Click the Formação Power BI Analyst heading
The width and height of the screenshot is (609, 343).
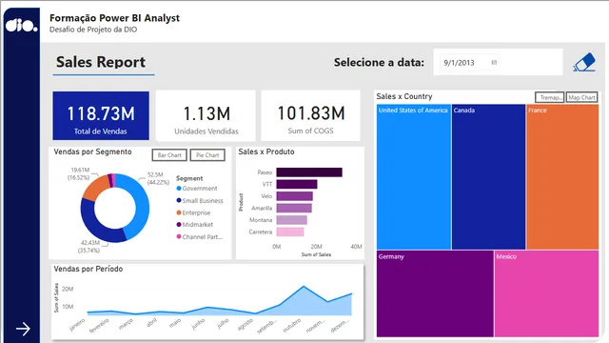click(114, 18)
